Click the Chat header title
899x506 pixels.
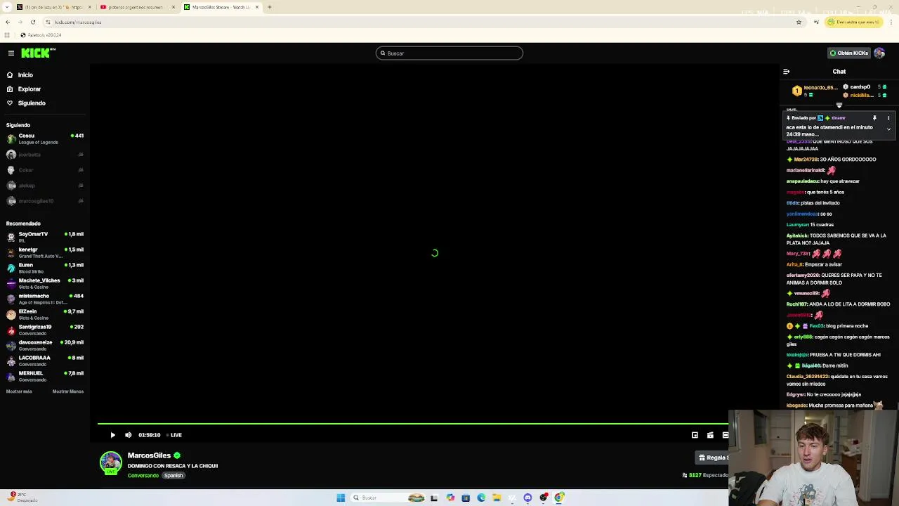tap(839, 71)
